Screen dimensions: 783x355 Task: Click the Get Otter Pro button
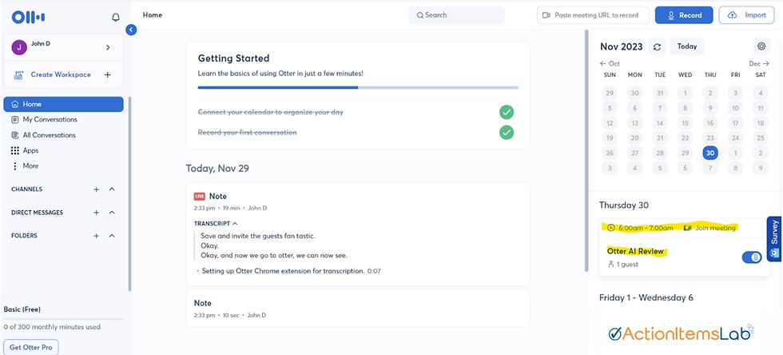point(30,347)
